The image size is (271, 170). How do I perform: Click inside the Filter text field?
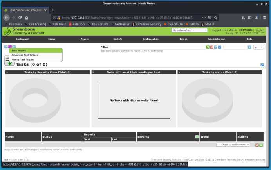pyautogui.click(x=157, y=47)
